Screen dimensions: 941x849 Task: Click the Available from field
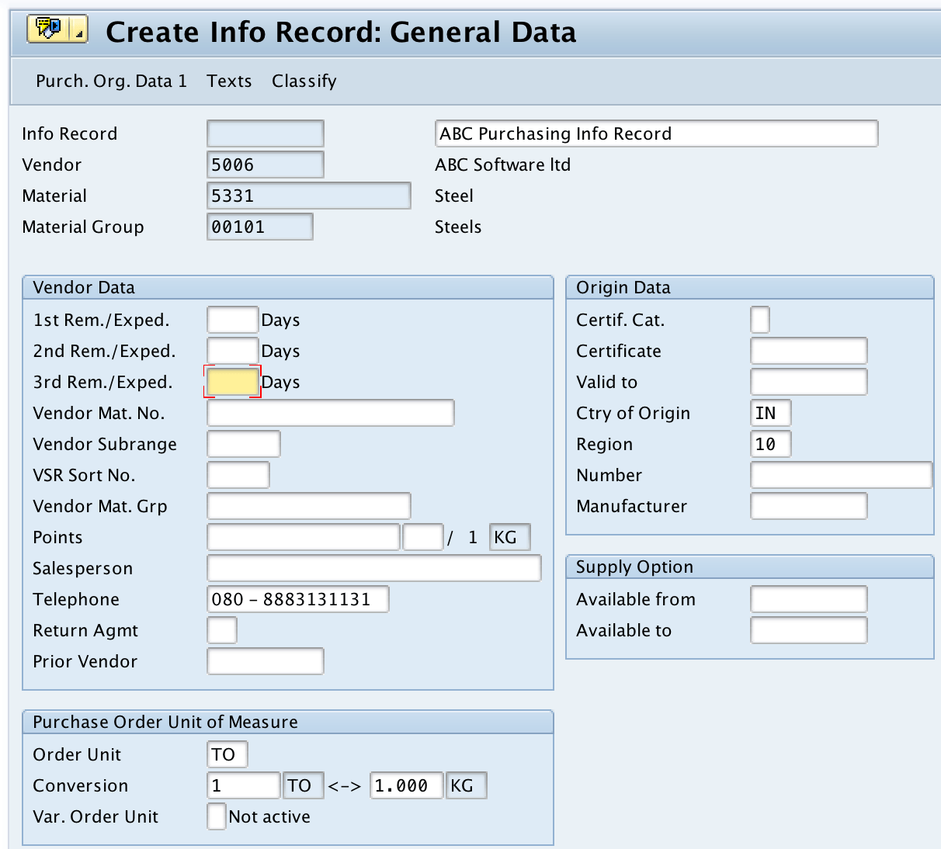click(x=807, y=599)
